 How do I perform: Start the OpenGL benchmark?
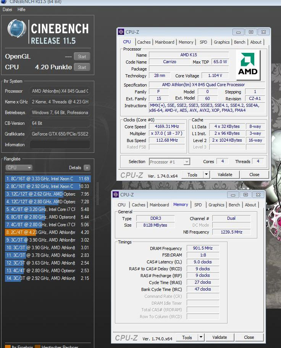click(x=82, y=57)
